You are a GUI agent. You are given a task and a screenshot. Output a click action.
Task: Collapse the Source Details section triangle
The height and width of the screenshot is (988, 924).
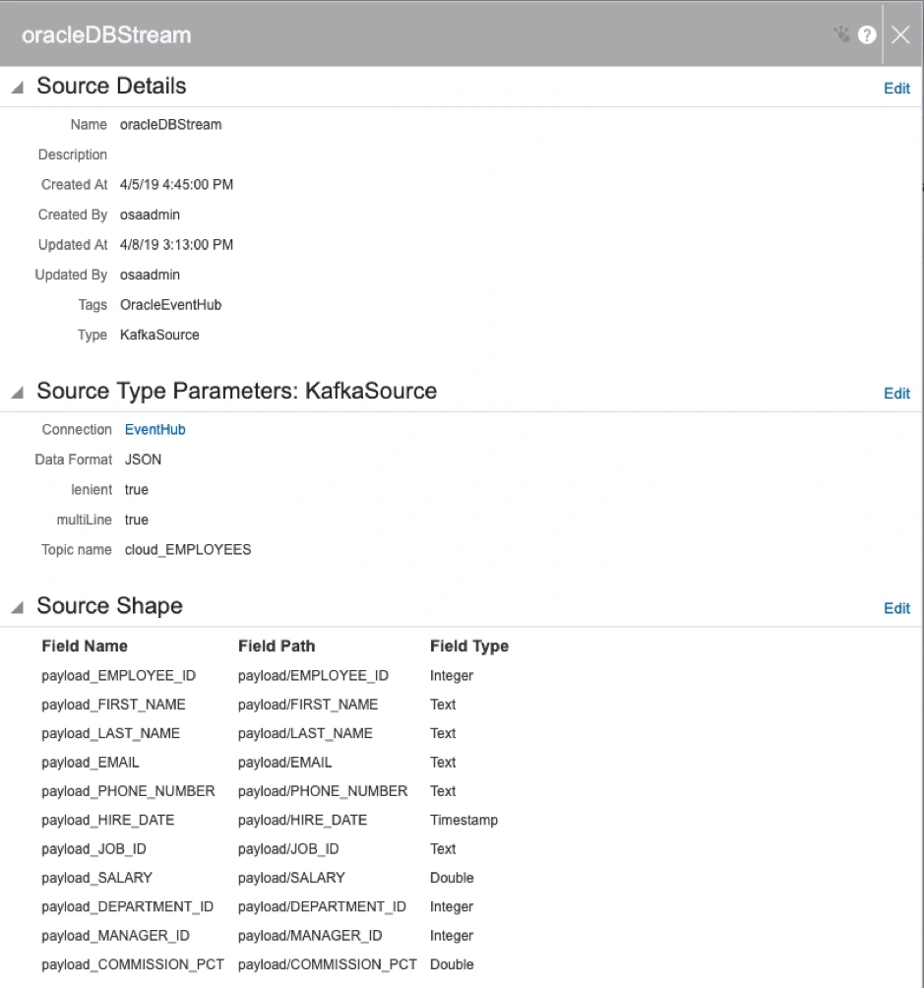[x=18, y=87]
